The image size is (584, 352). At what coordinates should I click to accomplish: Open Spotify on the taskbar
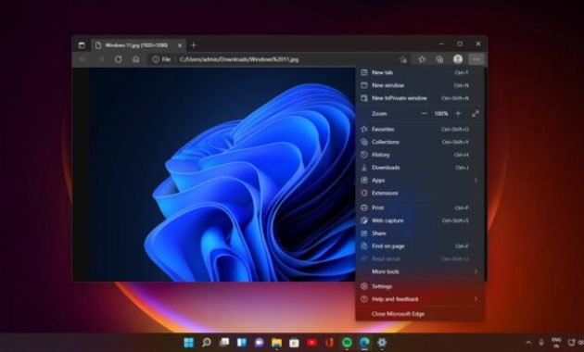(347, 343)
